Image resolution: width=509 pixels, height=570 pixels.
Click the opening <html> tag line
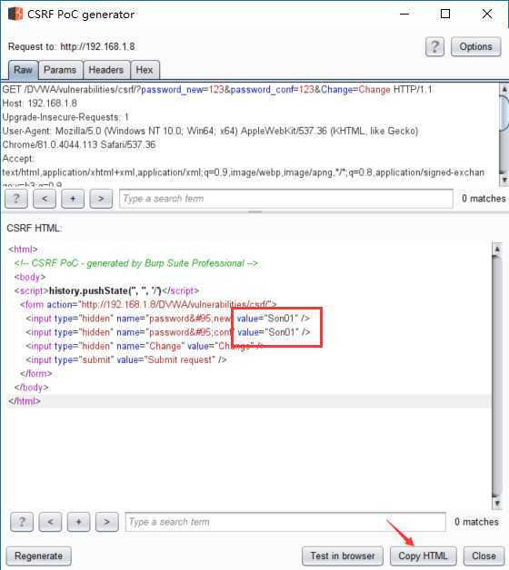tap(23, 250)
